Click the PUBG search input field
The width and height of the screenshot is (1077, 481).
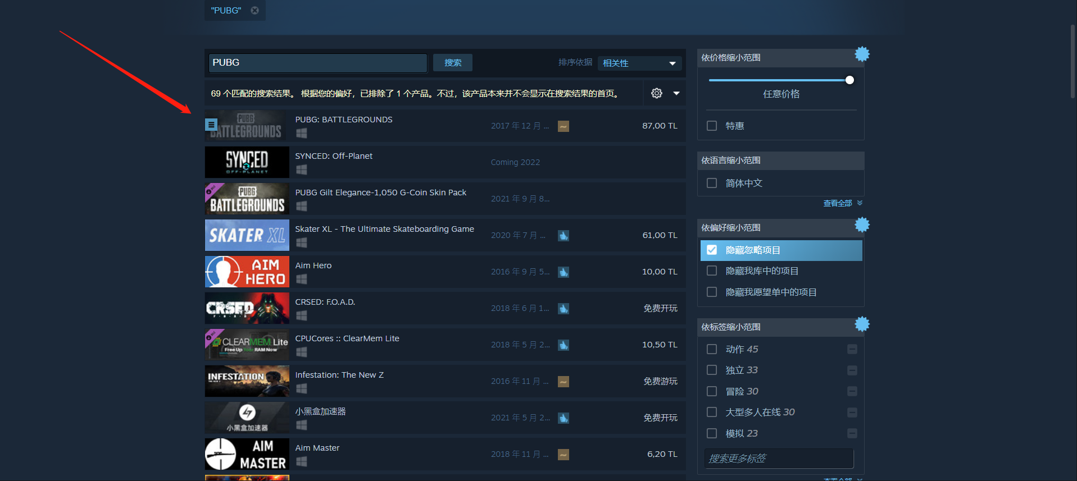(x=318, y=63)
